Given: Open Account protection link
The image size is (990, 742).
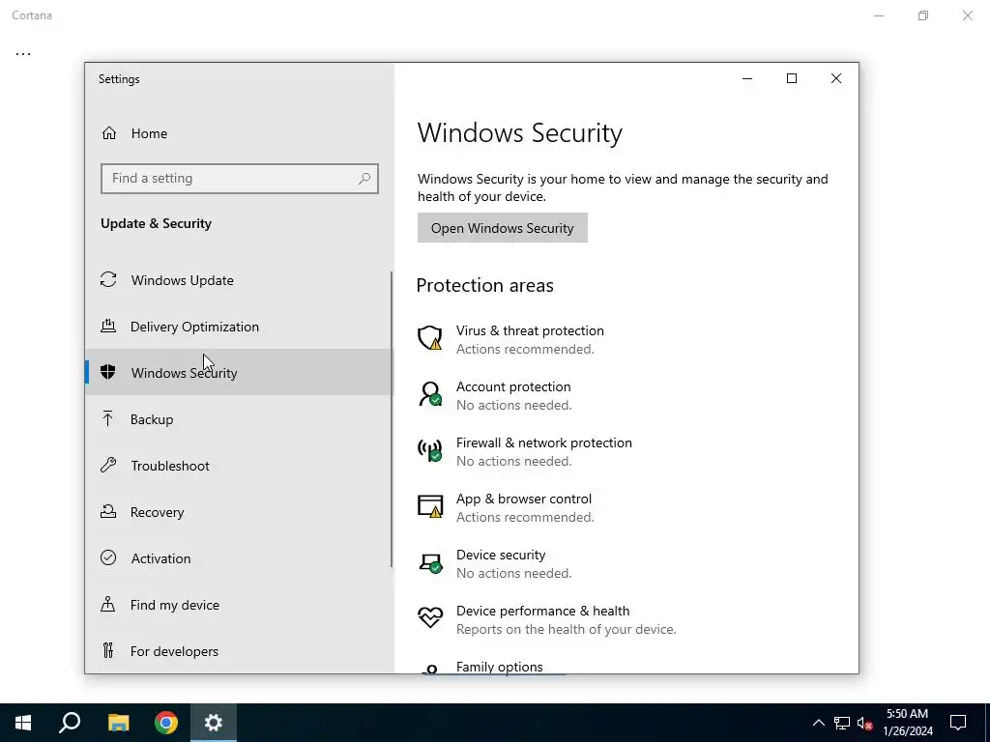Looking at the screenshot, I should [x=513, y=386].
